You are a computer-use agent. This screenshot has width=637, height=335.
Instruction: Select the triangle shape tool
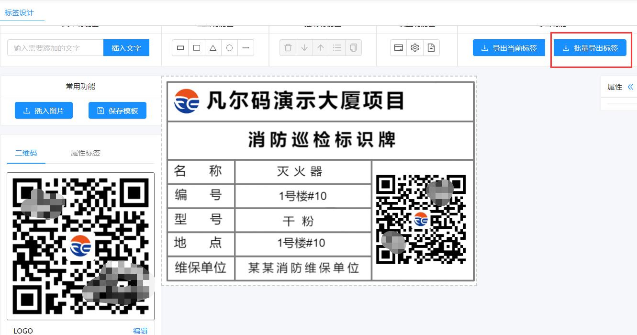click(213, 48)
